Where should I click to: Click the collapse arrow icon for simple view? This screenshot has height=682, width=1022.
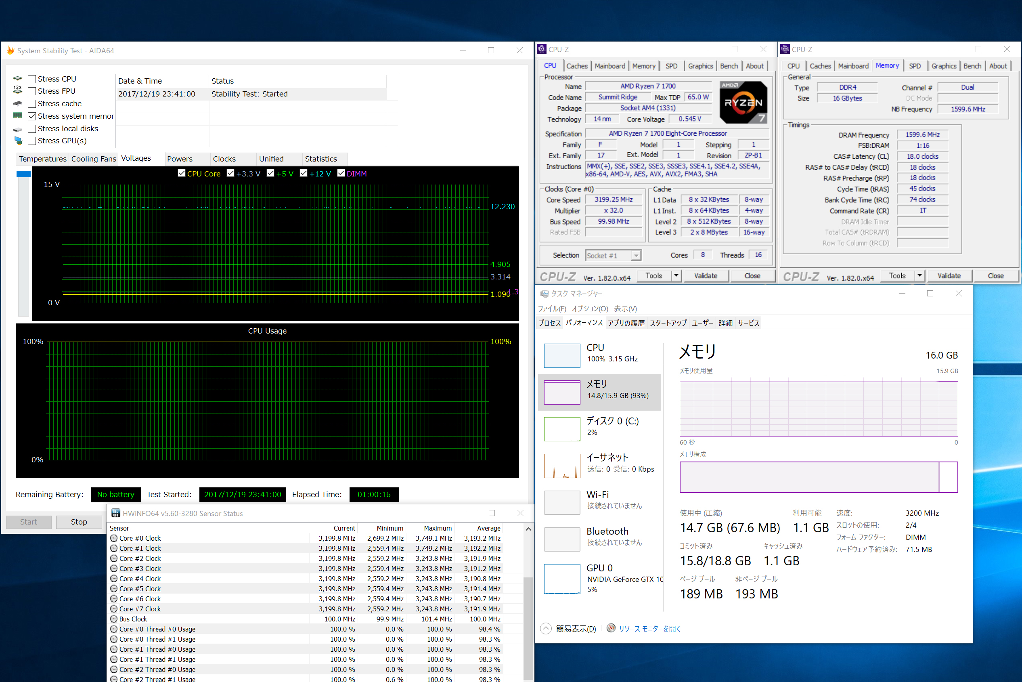pos(546,629)
